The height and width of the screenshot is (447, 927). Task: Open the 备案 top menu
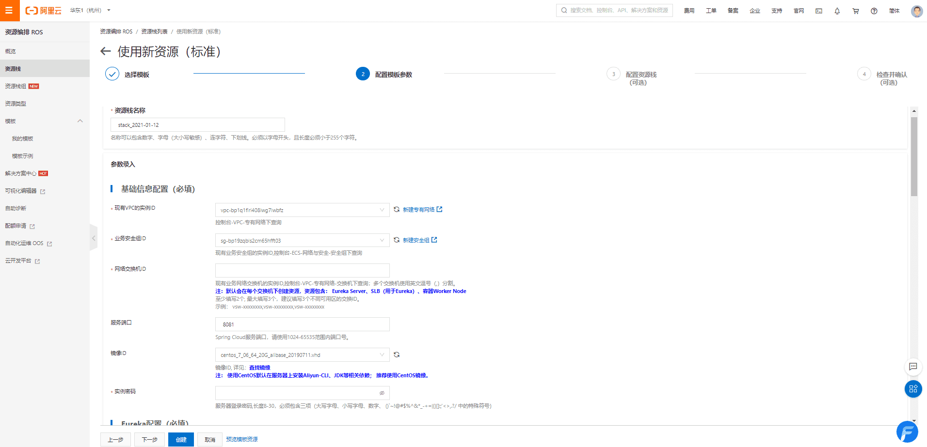pyautogui.click(x=733, y=11)
